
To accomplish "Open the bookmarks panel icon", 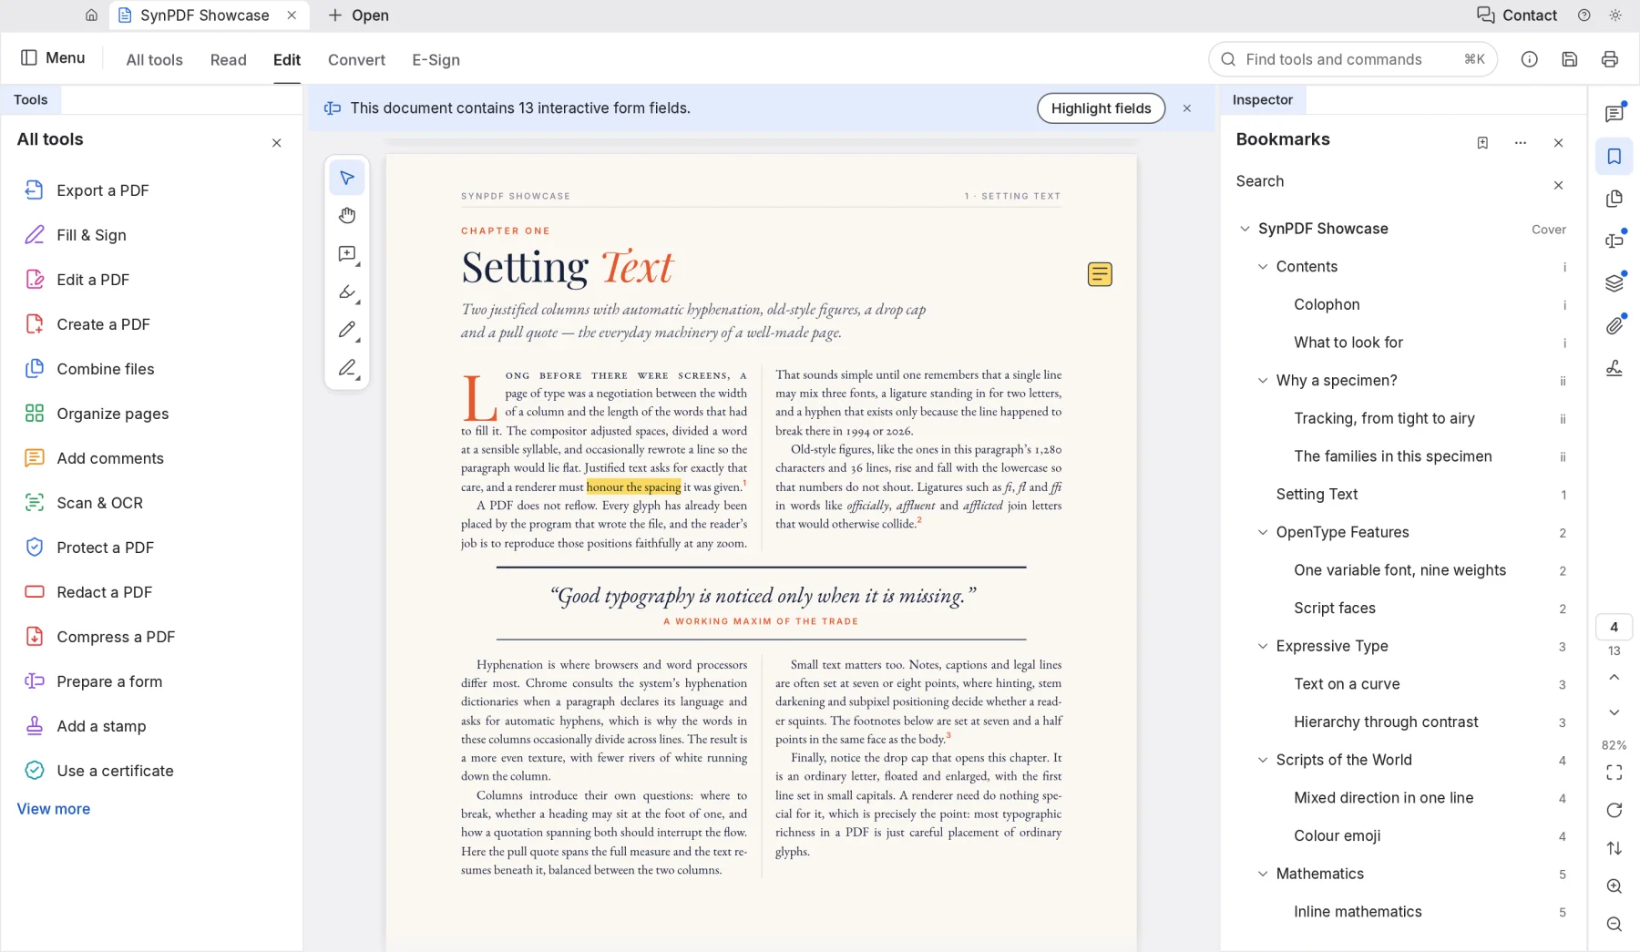I will pyautogui.click(x=1614, y=157).
